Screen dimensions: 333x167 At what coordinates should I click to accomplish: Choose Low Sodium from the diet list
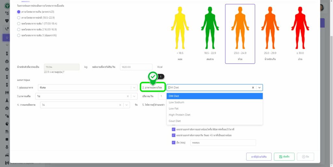click(x=177, y=102)
